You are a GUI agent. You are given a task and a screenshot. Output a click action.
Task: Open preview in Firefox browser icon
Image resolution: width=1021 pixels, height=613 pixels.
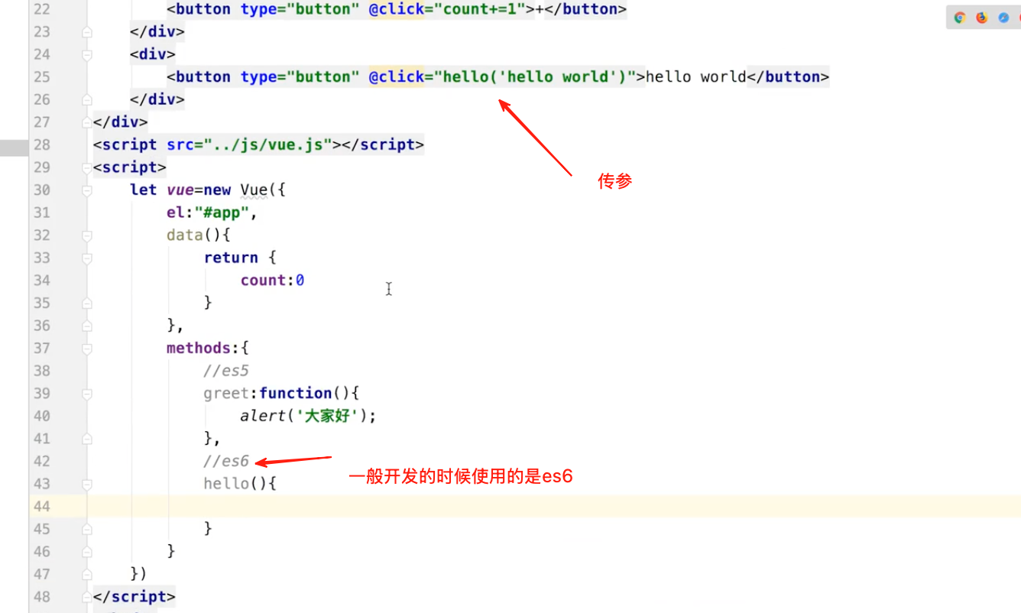tap(982, 18)
